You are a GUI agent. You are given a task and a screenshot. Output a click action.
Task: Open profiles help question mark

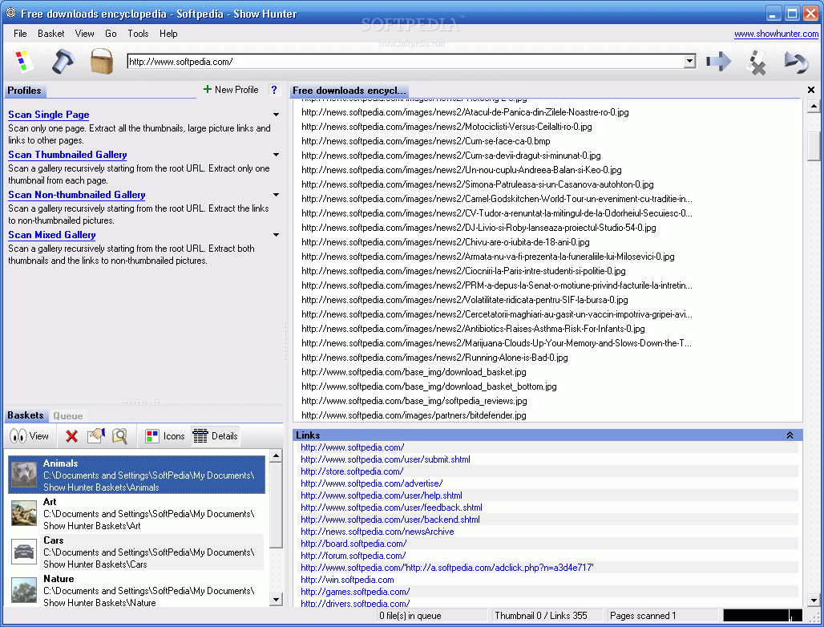274,90
